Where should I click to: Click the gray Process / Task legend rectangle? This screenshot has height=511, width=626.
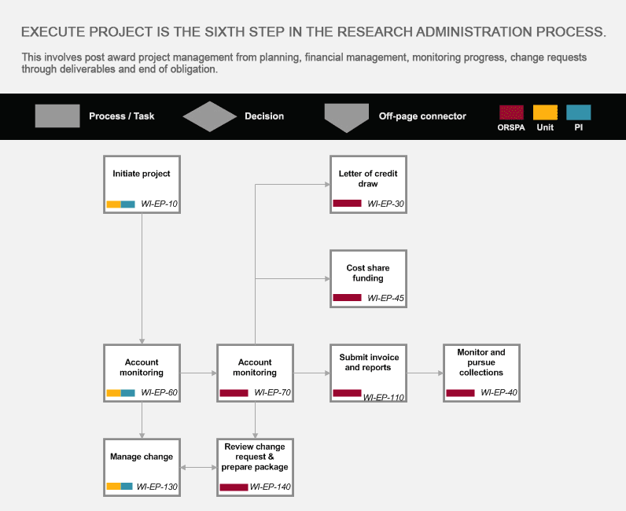click(x=57, y=116)
